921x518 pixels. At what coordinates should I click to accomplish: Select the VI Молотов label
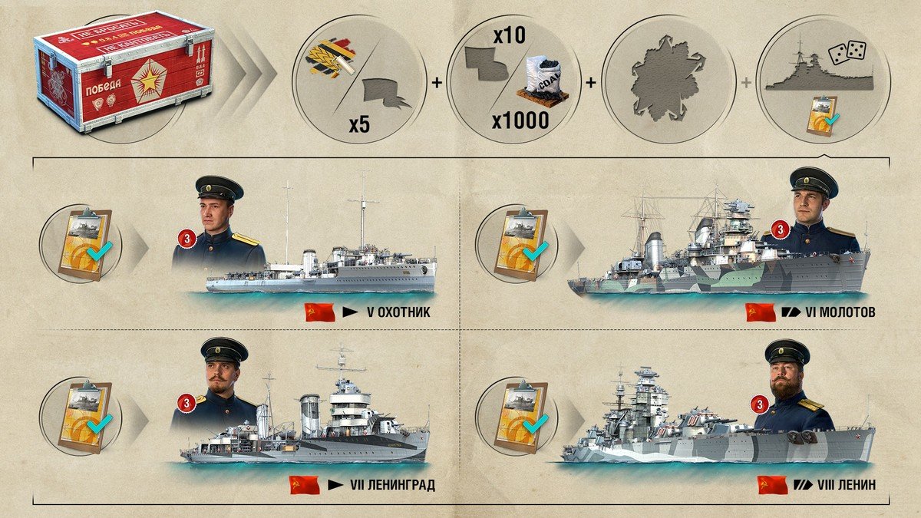click(842, 313)
